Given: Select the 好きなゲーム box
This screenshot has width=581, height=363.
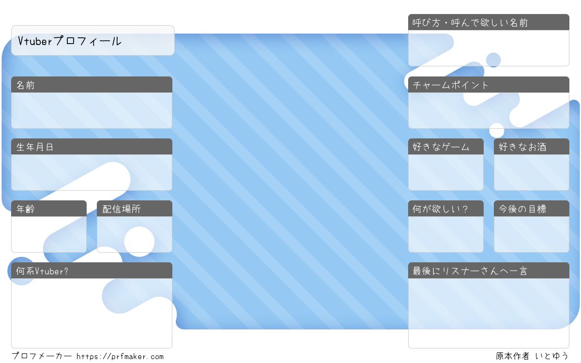Looking at the screenshot, I should point(446,172).
